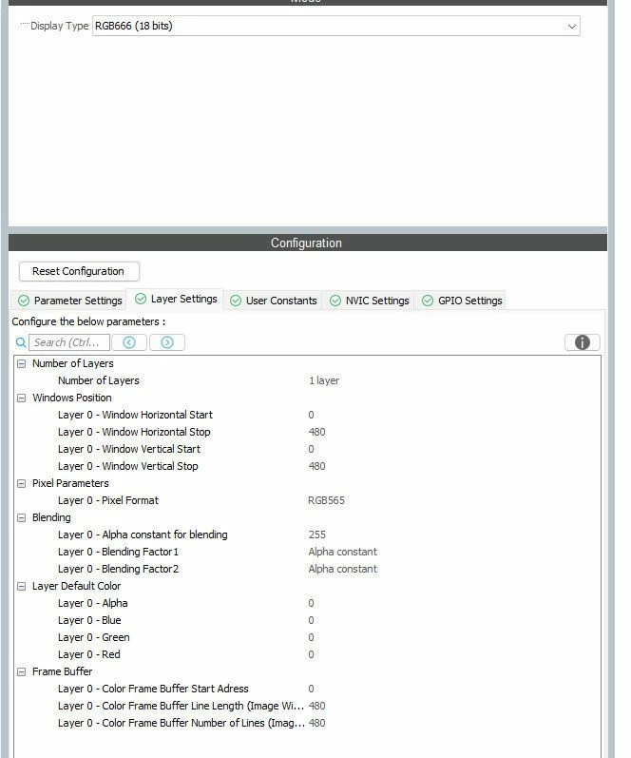Select Layer 0 Window Horizontal Start row
The height and width of the screenshot is (758, 631).
307,415
